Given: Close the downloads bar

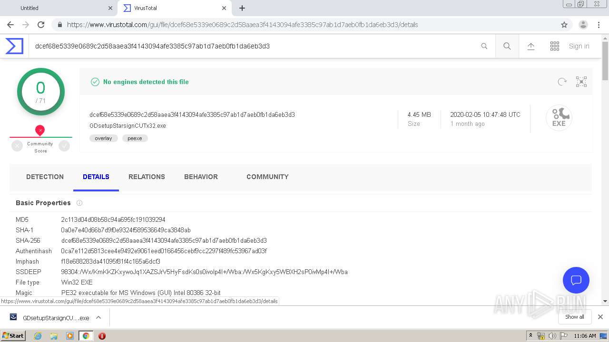Looking at the screenshot, I should pyautogui.click(x=600, y=317).
